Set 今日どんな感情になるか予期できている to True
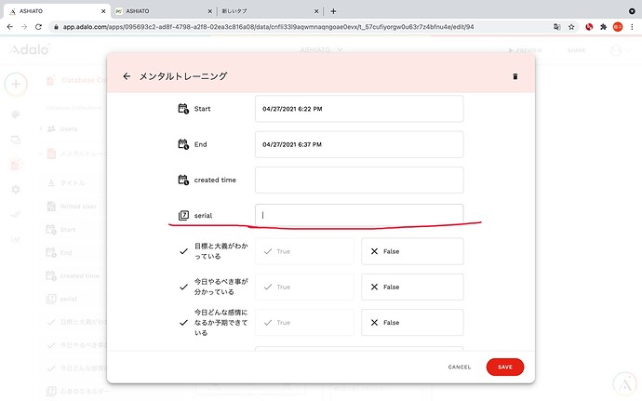 click(x=304, y=323)
